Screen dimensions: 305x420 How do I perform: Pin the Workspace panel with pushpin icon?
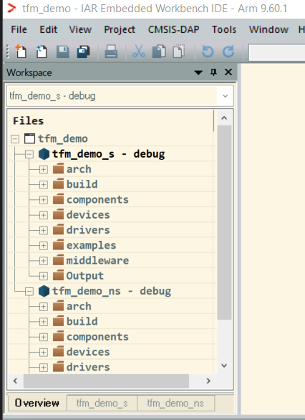click(x=213, y=72)
